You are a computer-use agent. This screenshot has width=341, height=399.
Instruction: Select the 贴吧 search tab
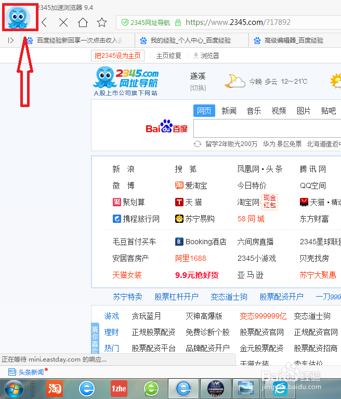click(329, 111)
